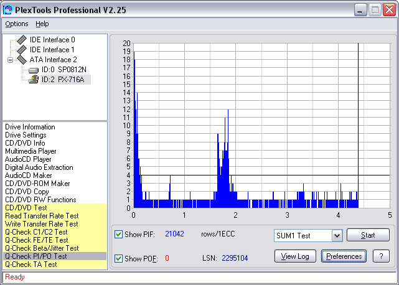This screenshot has height=285, width=399.
Task: Select Q-Check Beta/Jitter Test
Action: (x=55, y=248)
